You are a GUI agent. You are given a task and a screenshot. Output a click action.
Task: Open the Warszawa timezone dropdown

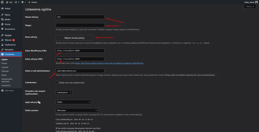(77, 111)
